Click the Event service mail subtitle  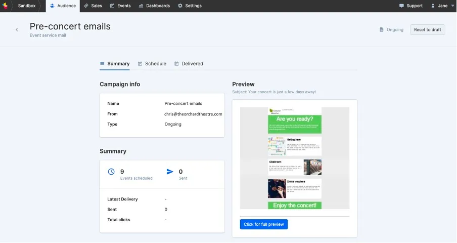(x=48, y=35)
